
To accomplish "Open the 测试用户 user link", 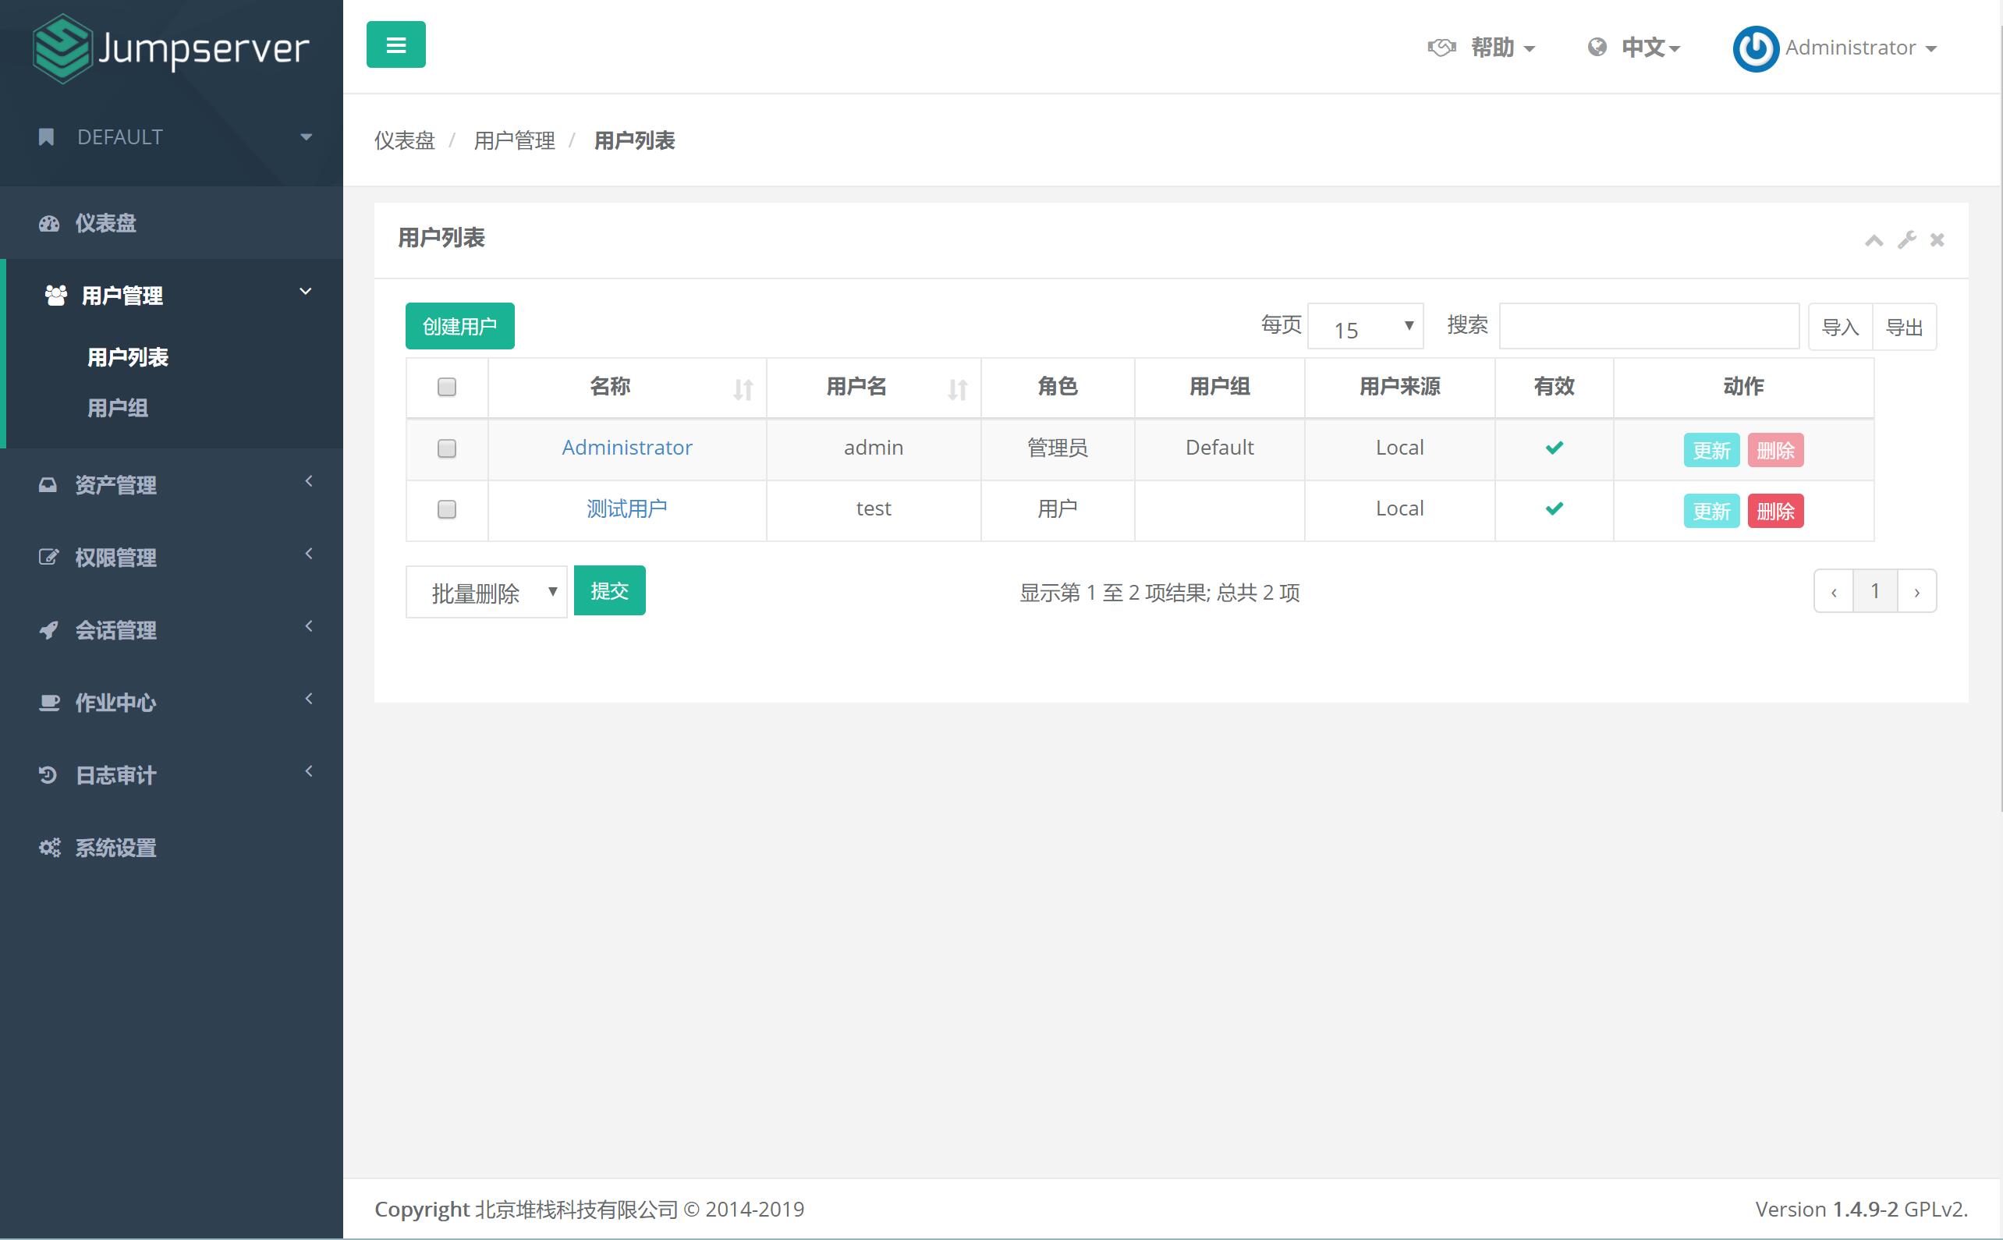I will (x=626, y=508).
